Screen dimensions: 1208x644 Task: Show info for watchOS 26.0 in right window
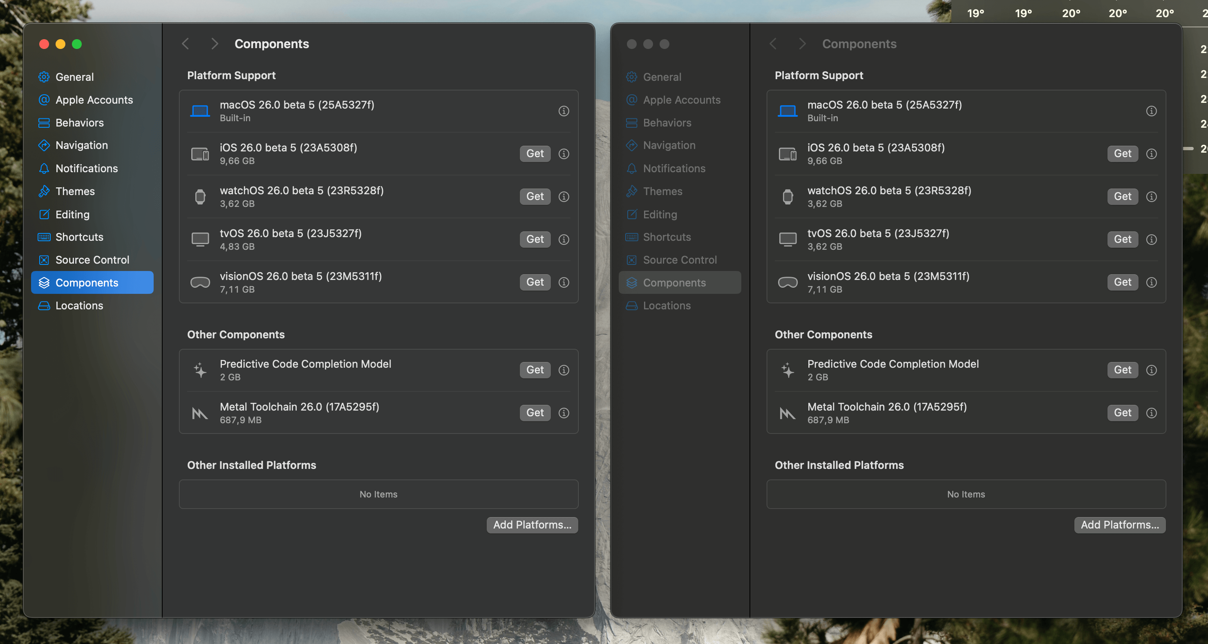1151,197
